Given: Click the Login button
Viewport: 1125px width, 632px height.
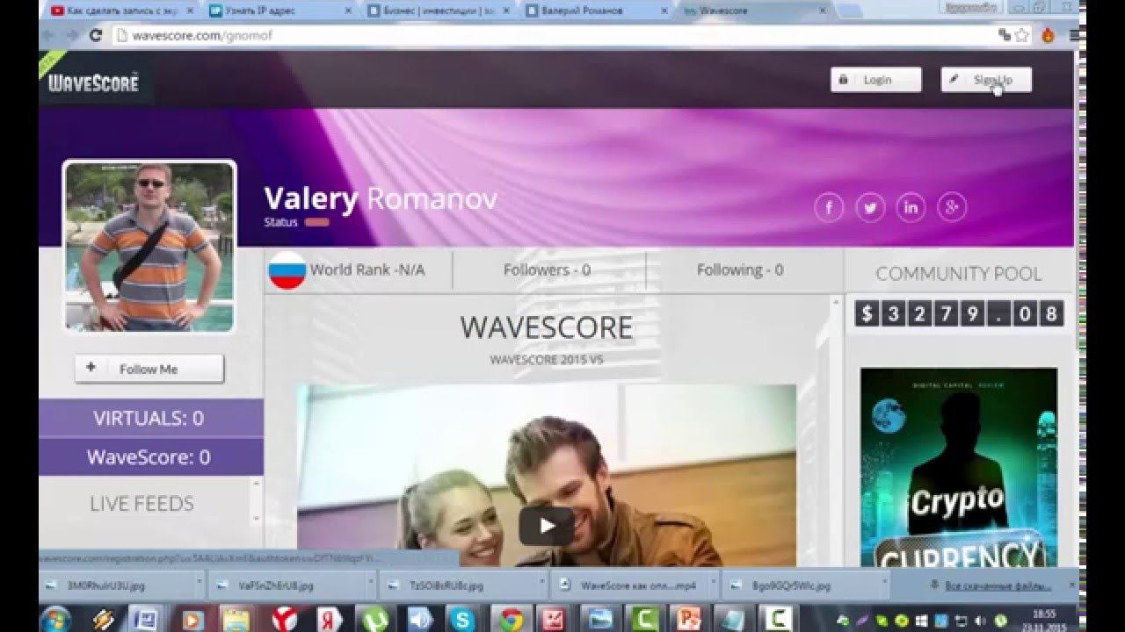Looking at the screenshot, I should click(x=876, y=80).
